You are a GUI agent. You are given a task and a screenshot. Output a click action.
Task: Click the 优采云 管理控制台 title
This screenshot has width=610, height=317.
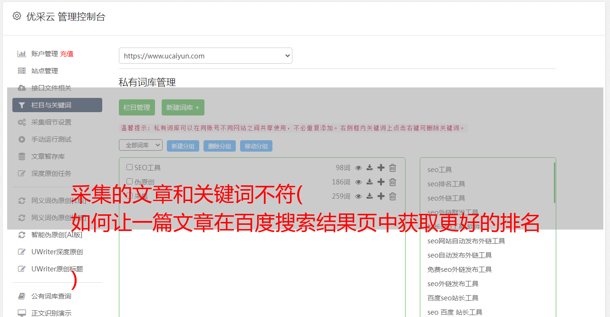point(66,17)
